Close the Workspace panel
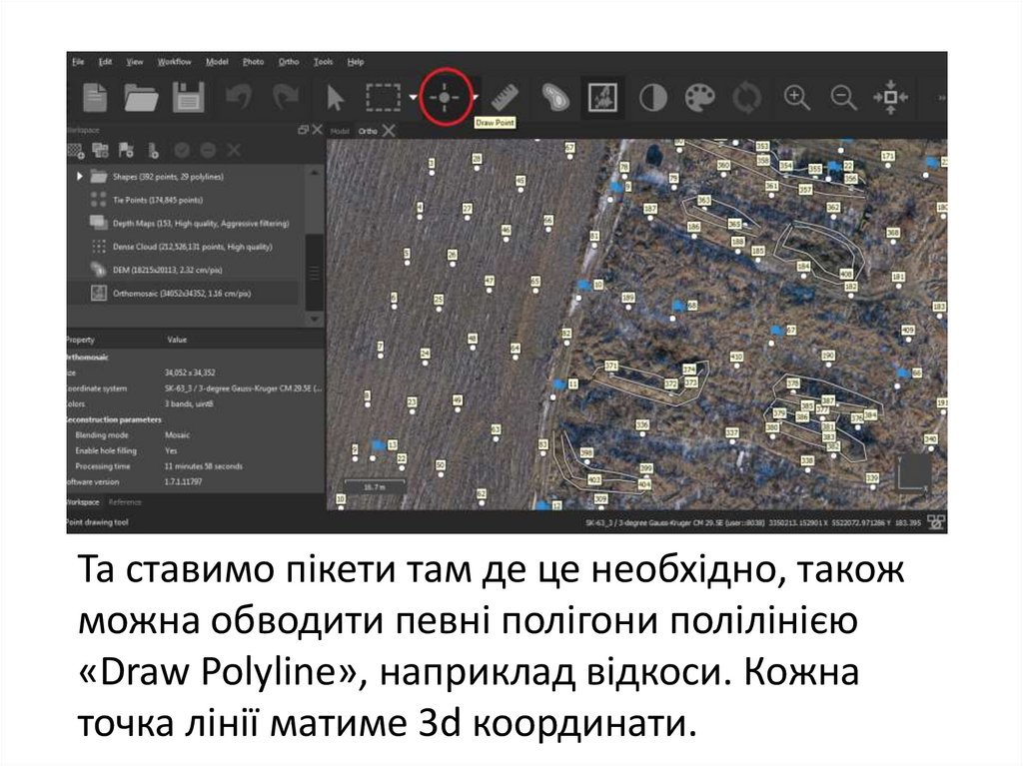 (x=317, y=130)
